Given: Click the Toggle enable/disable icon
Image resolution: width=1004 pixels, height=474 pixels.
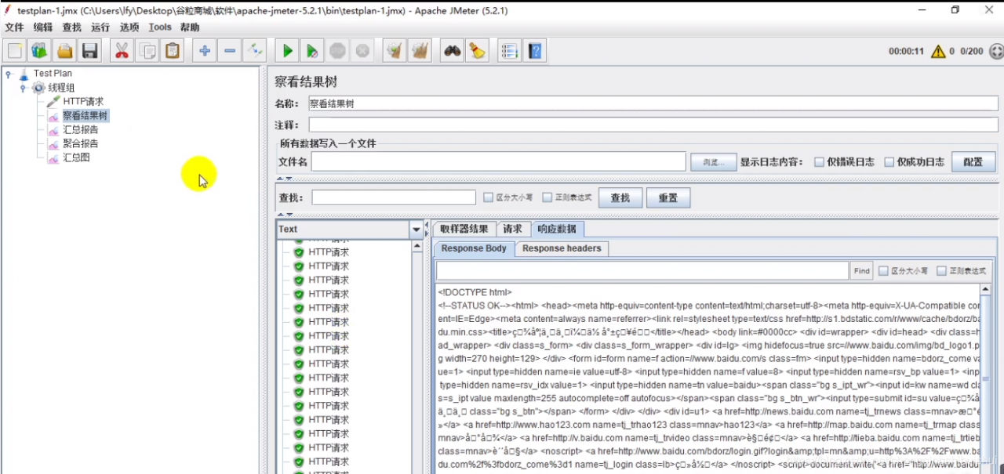Looking at the screenshot, I should [255, 51].
